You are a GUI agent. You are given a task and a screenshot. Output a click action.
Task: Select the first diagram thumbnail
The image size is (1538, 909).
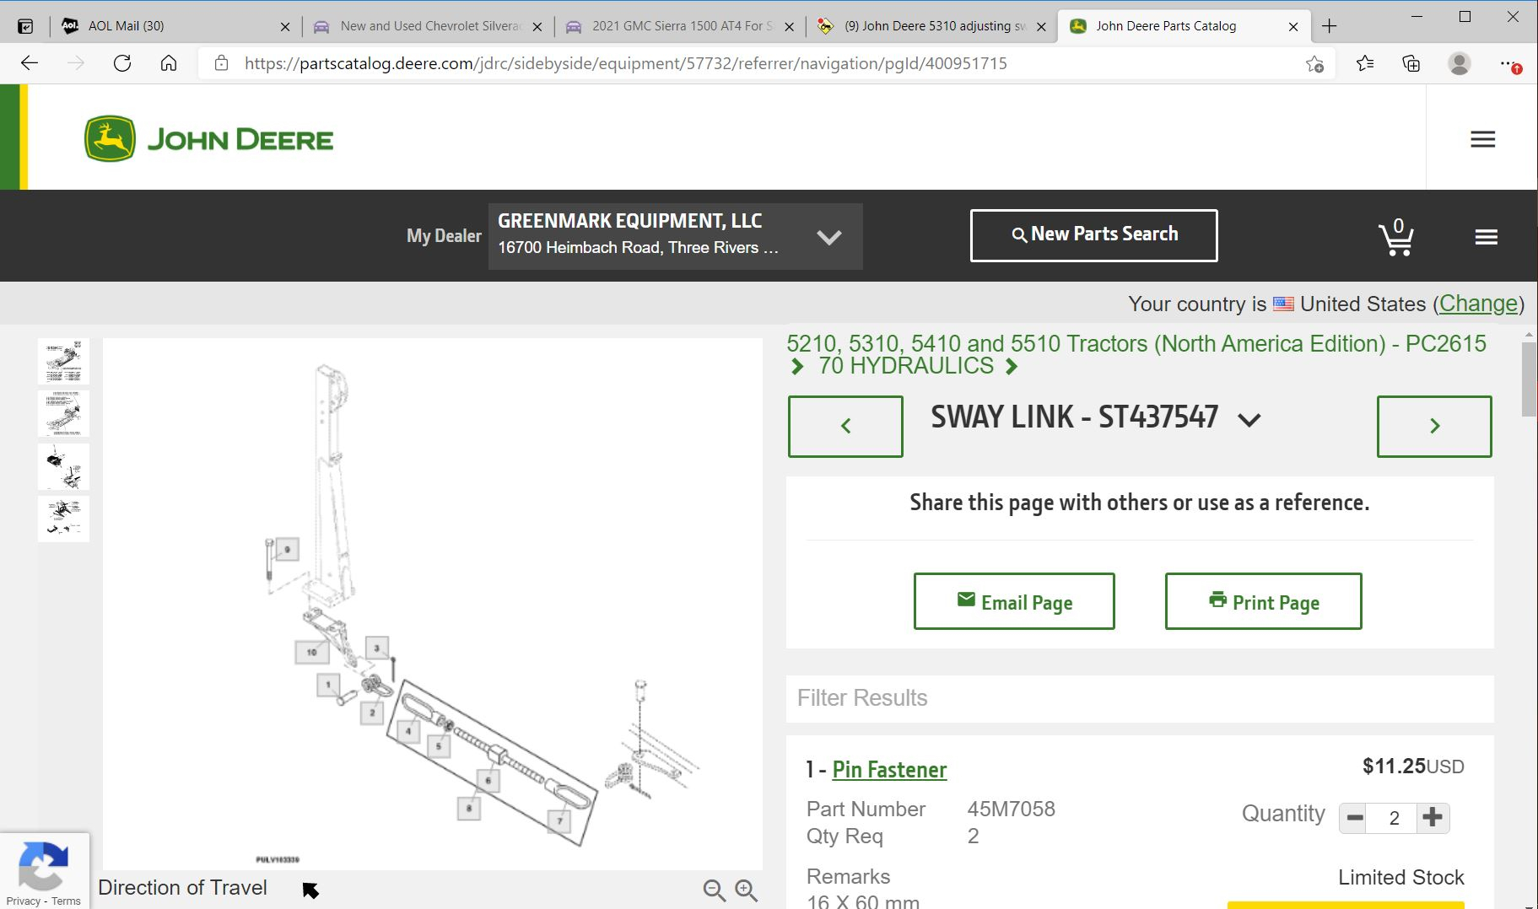pos(63,362)
